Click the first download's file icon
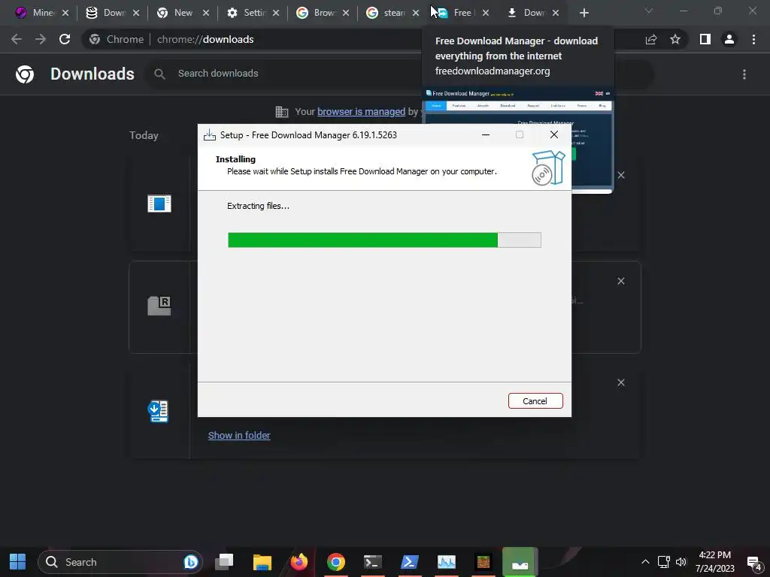Viewport: 770px width, 577px height. [x=159, y=203]
